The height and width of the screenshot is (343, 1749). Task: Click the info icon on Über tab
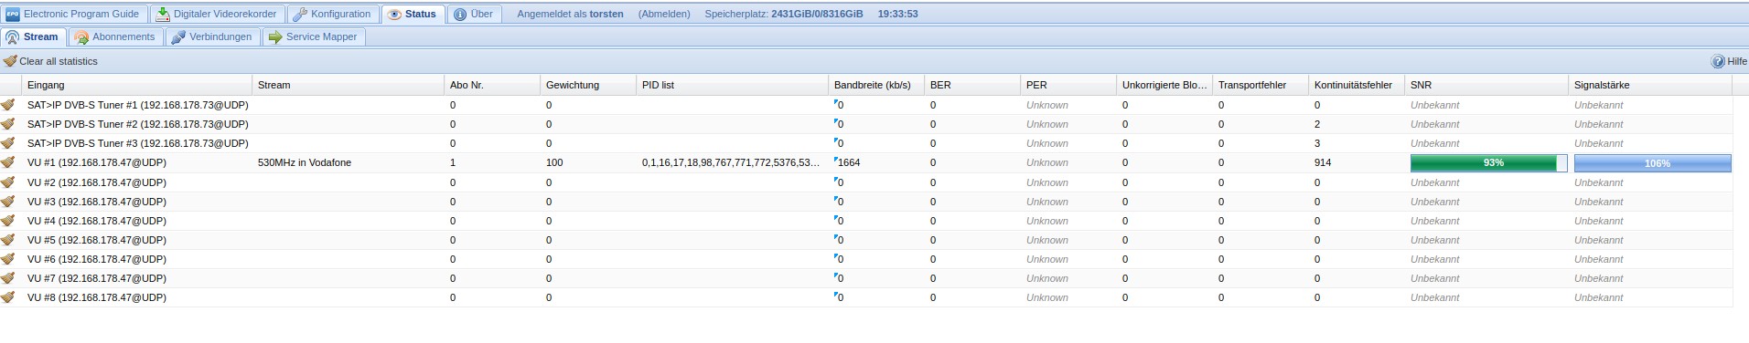[460, 14]
